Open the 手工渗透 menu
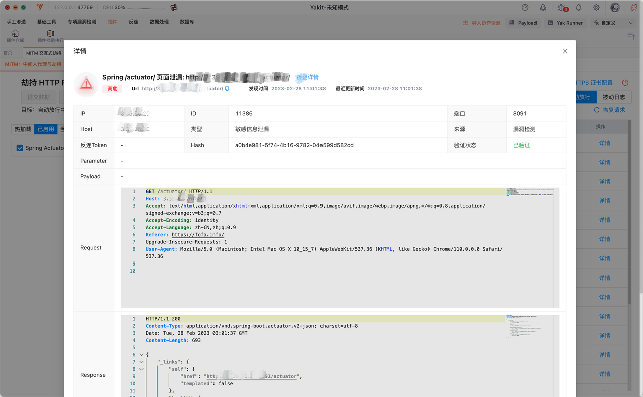This screenshot has width=643, height=397. pyautogui.click(x=16, y=22)
